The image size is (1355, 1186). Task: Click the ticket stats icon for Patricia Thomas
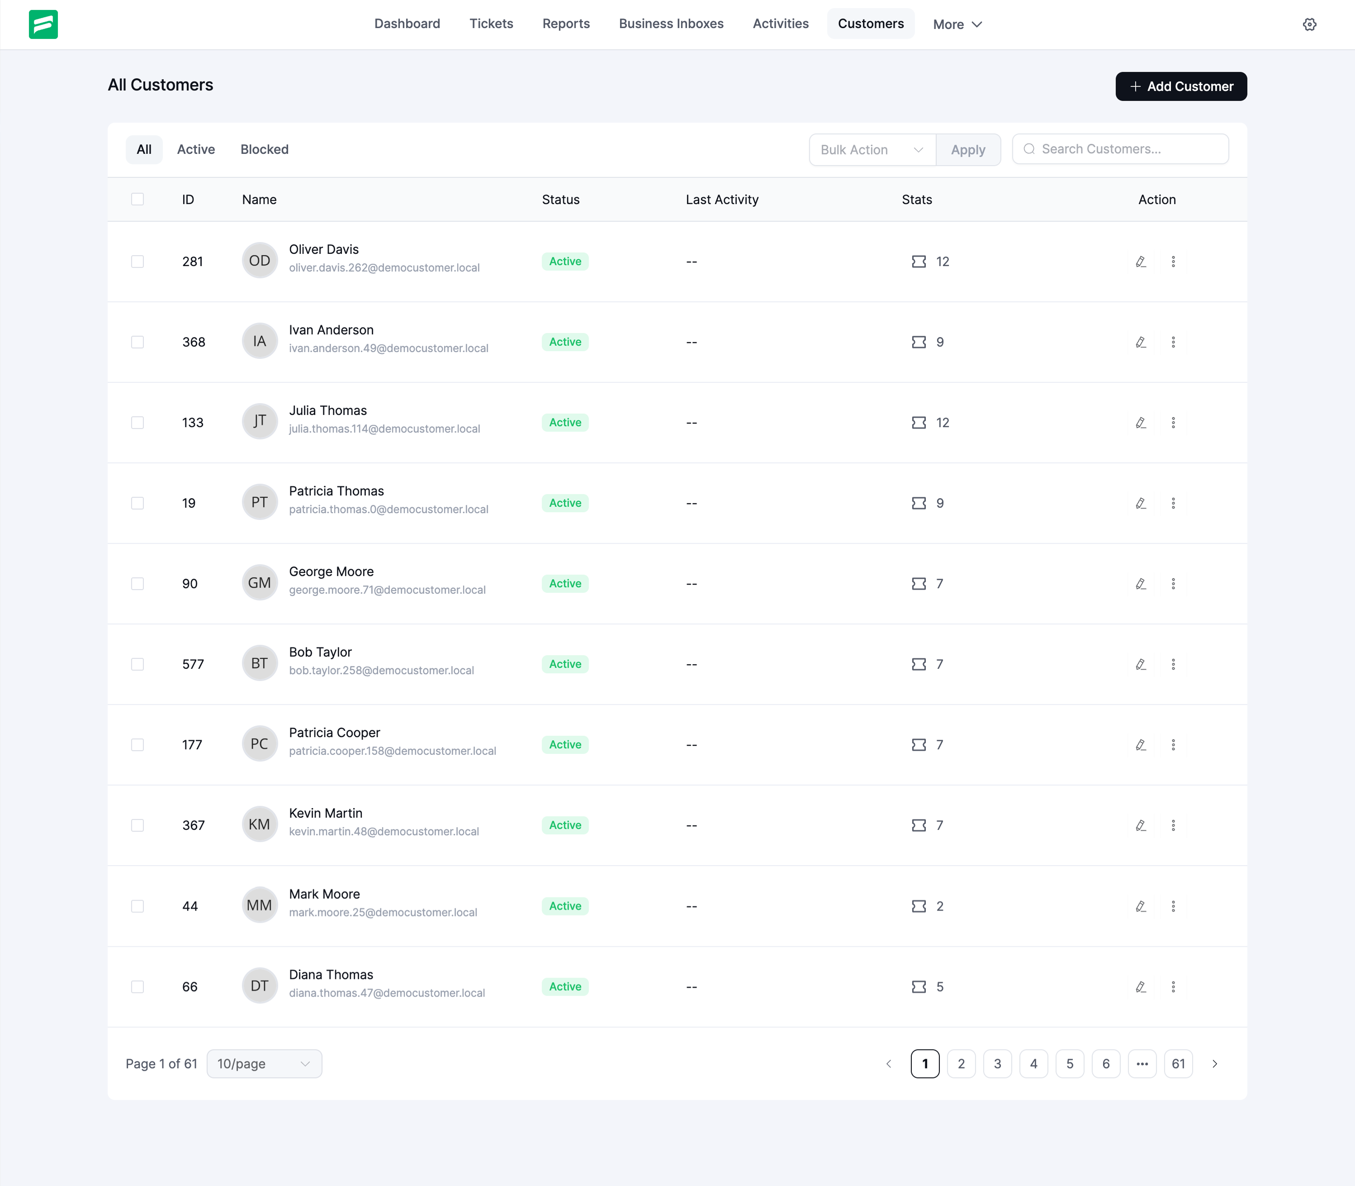(x=918, y=503)
